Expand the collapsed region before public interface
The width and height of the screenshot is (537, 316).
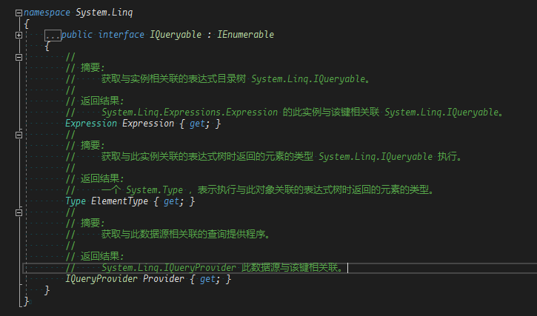(x=19, y=35)
